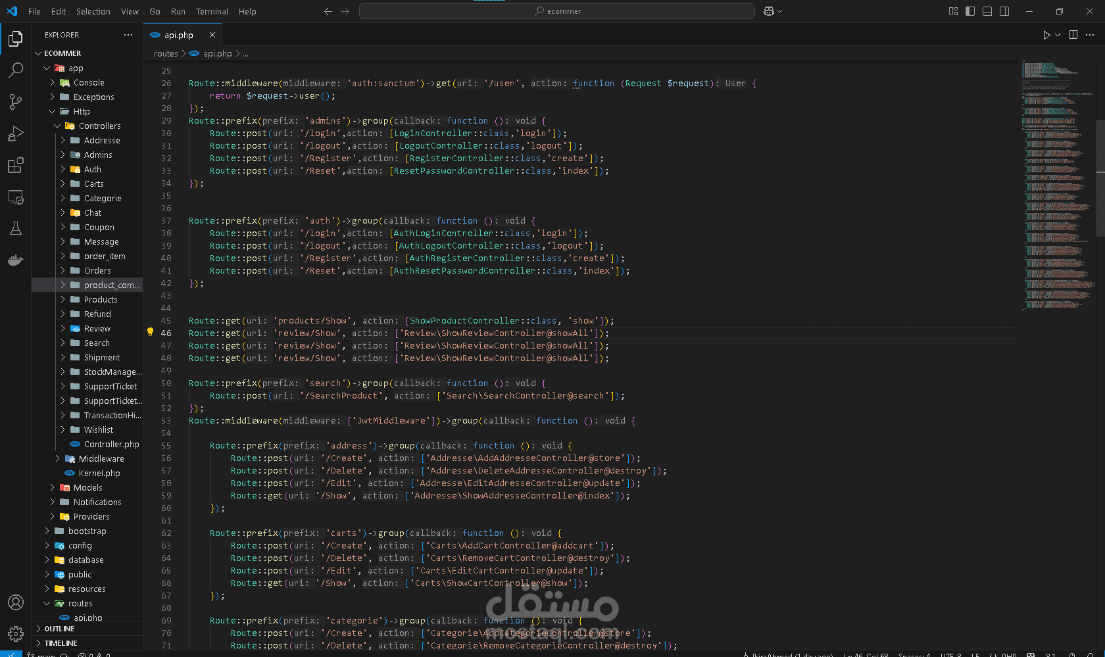Split the editor to the right
This screenshot has width=1105, height=657.
pyautogui.click(x=1073, y=35)
